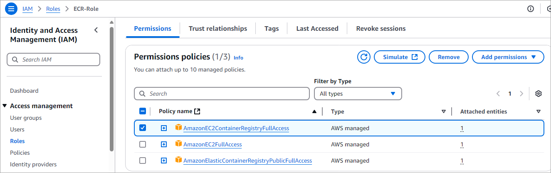Image resolution: width=551 pixels, height=173 pixels.
Task: Switch to the Permissions tab
Action: coord(153,29)
